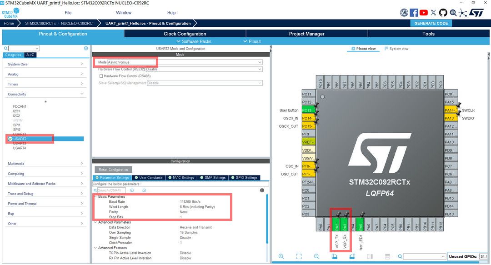Viewport: 491px width, 265px height.
Task: Zoom out of the pinout view
Action: coord(316,256)
